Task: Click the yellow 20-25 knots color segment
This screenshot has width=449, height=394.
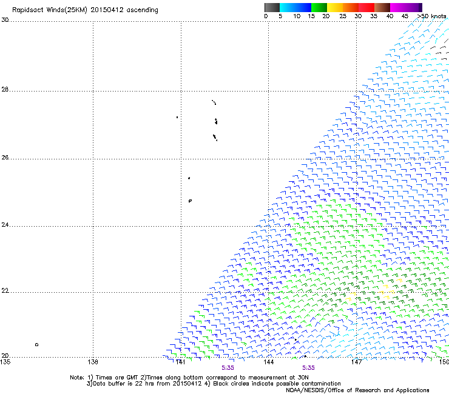Action: pos(335,7)
